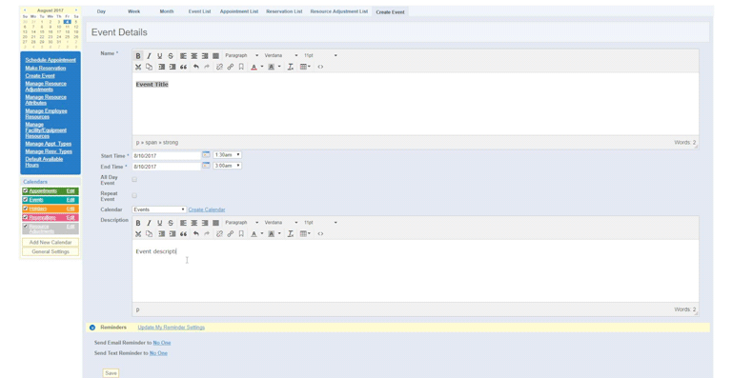Collapse the Reminders section expander
The image size is (732, 378).
coord(92,328)
